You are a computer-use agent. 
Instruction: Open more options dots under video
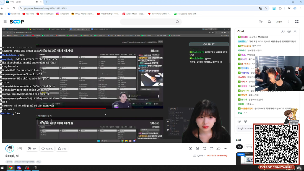225,149
